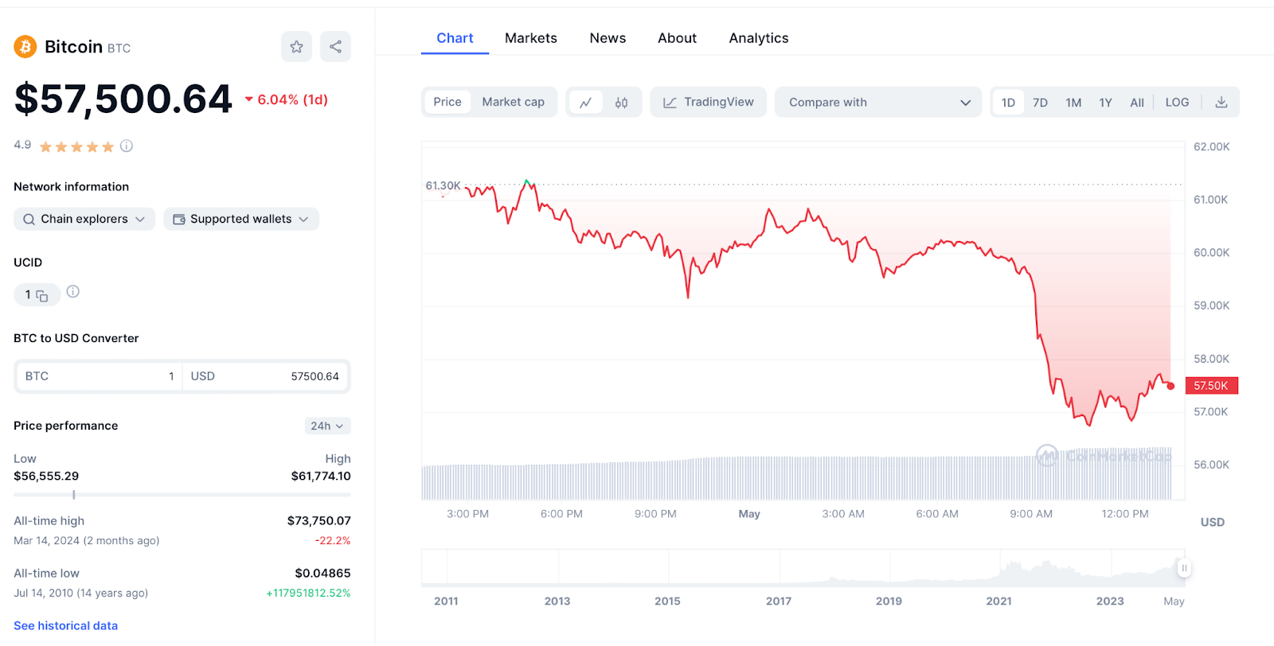
Task: Click the USD amount converter field
Action: pyautogui.click(x=265, y=376)
